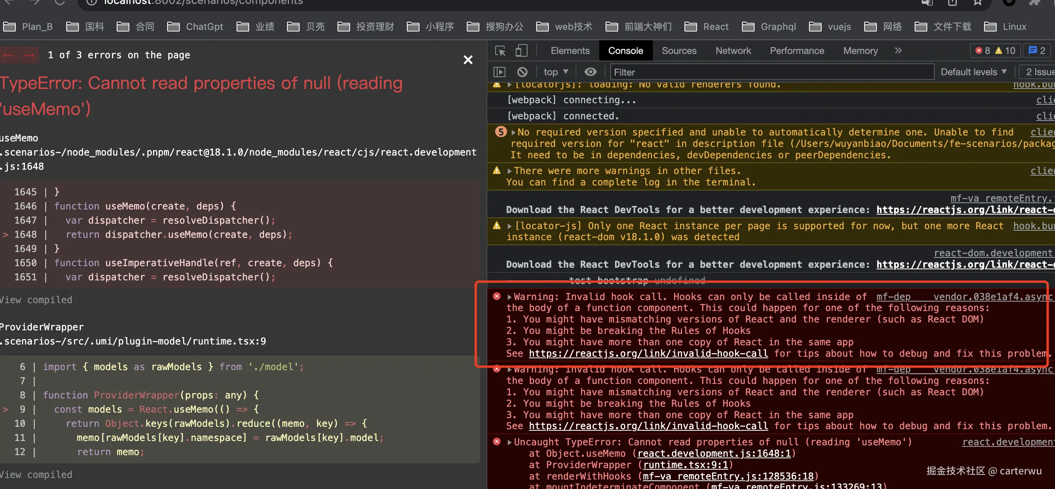1055x489 pixels.
Task: Toggle the device toolbar icon
Action: pyautogui.click(x=521, y=51)
